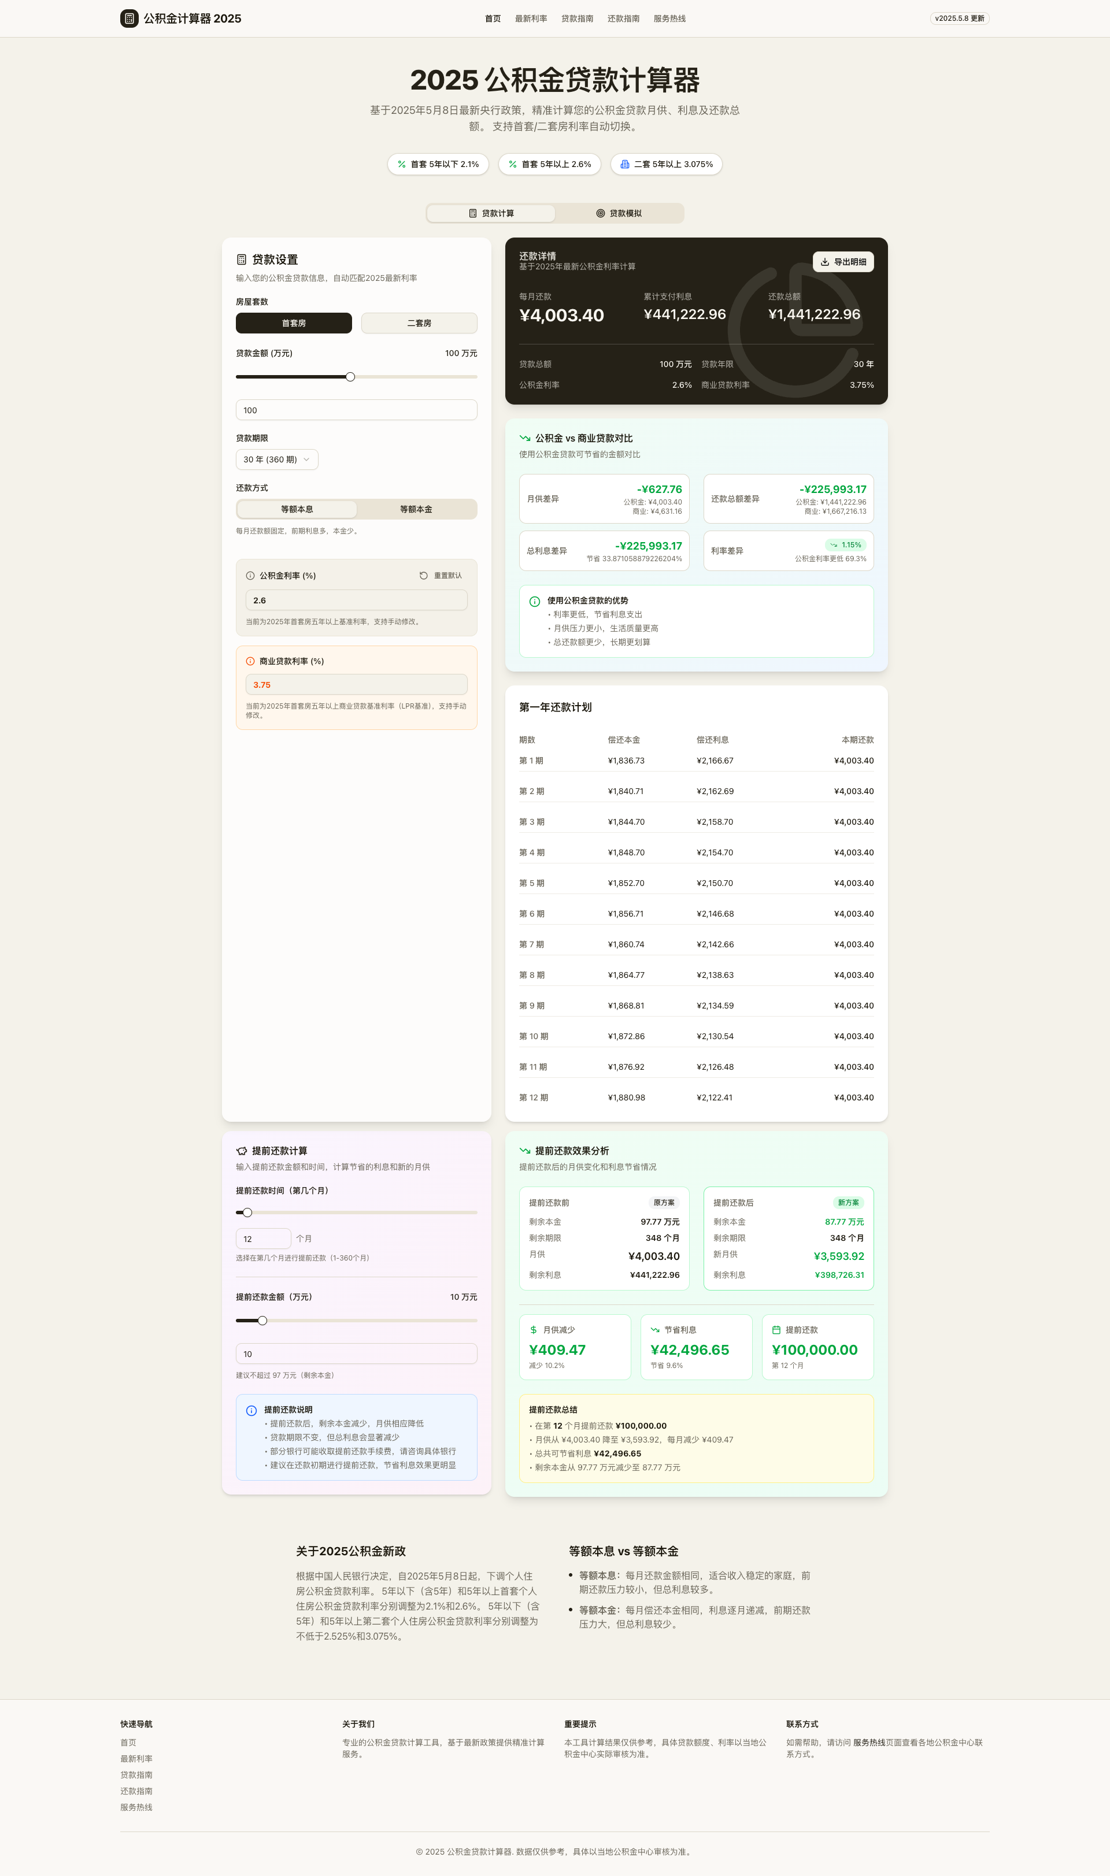This screenshot has height=1876, width=1110.
Task: Open the 服务热线 link in footer contact text
Action: click(x=868, y=1743)
